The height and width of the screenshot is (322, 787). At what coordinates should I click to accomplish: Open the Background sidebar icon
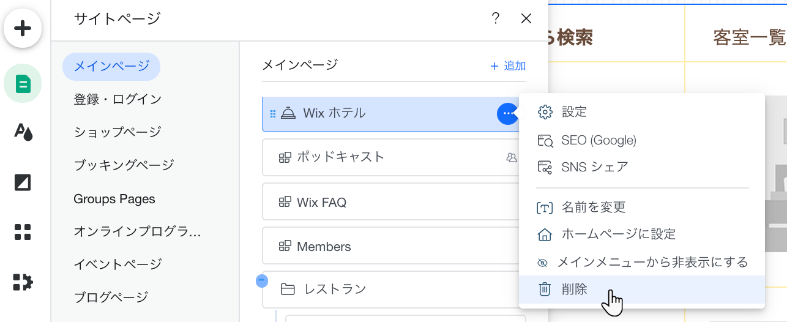pyautogui.click(x=23, y=182)
